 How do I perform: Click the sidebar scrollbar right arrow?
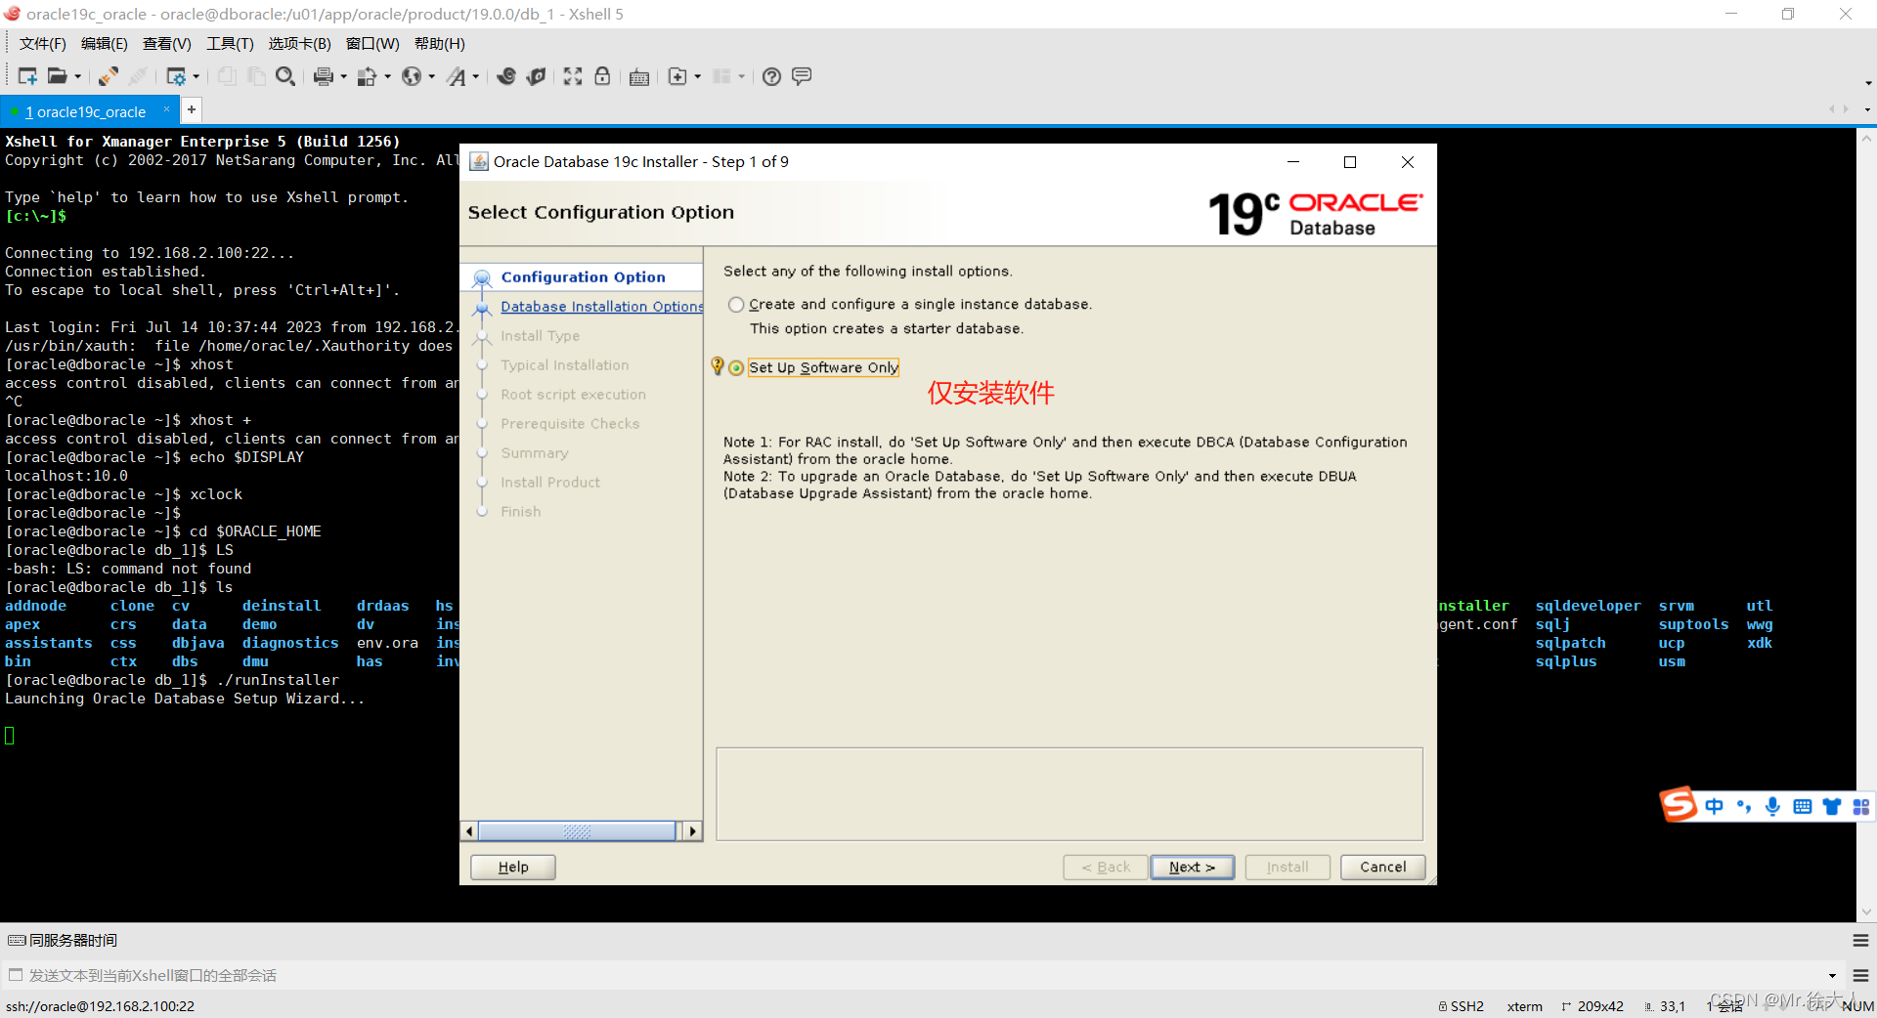click(x=692, y=831)
